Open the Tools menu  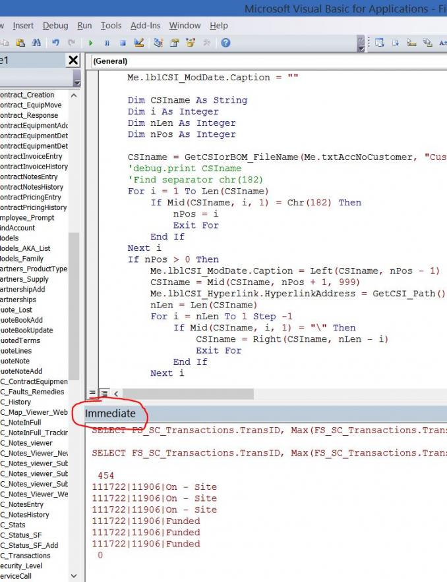[111, 26]
